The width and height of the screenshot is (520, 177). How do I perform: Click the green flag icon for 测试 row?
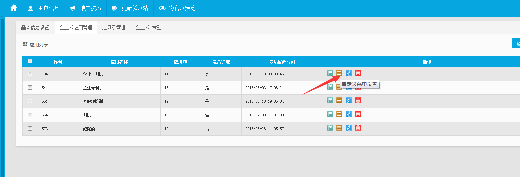[330, 114]
